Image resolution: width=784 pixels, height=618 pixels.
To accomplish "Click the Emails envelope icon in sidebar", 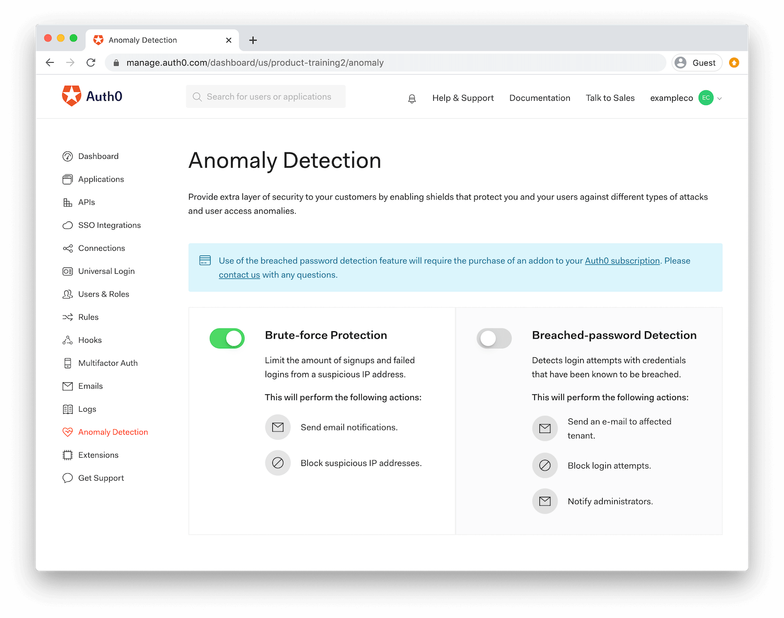I will (67, 386).
